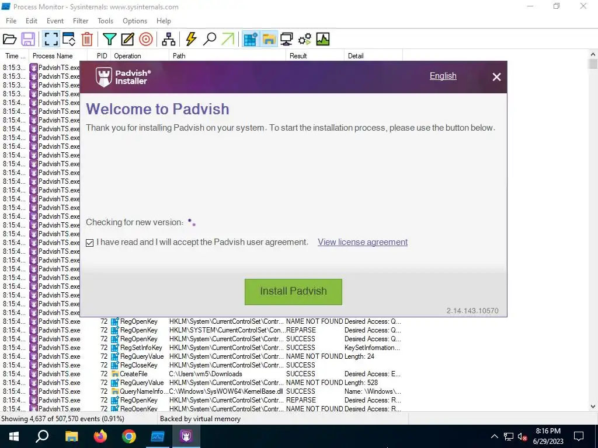Open the Highlight pencil tool
The height and width of the screenshot is (448, 598).
pyautogui.click(x=127, y=39)
